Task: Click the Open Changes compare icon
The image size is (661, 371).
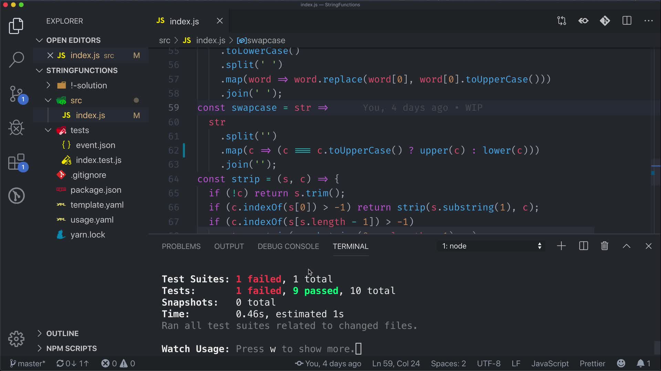Action: pos(562,21)
